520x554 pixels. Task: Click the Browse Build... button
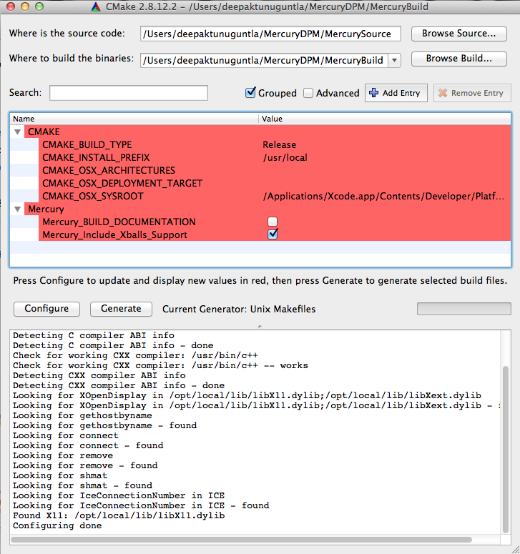tap(458, 59)
